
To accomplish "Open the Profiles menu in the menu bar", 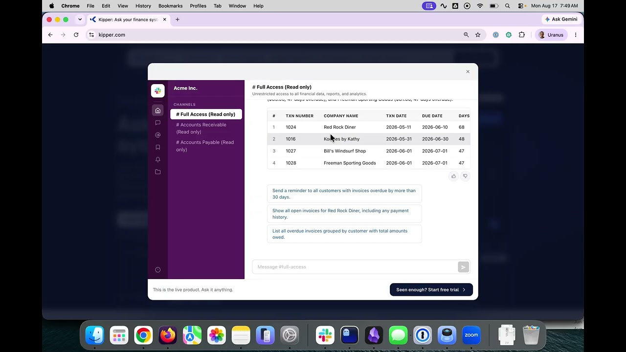I will (x=198, y=6).
